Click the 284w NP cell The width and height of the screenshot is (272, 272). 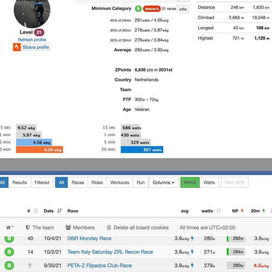click(236, 252)
